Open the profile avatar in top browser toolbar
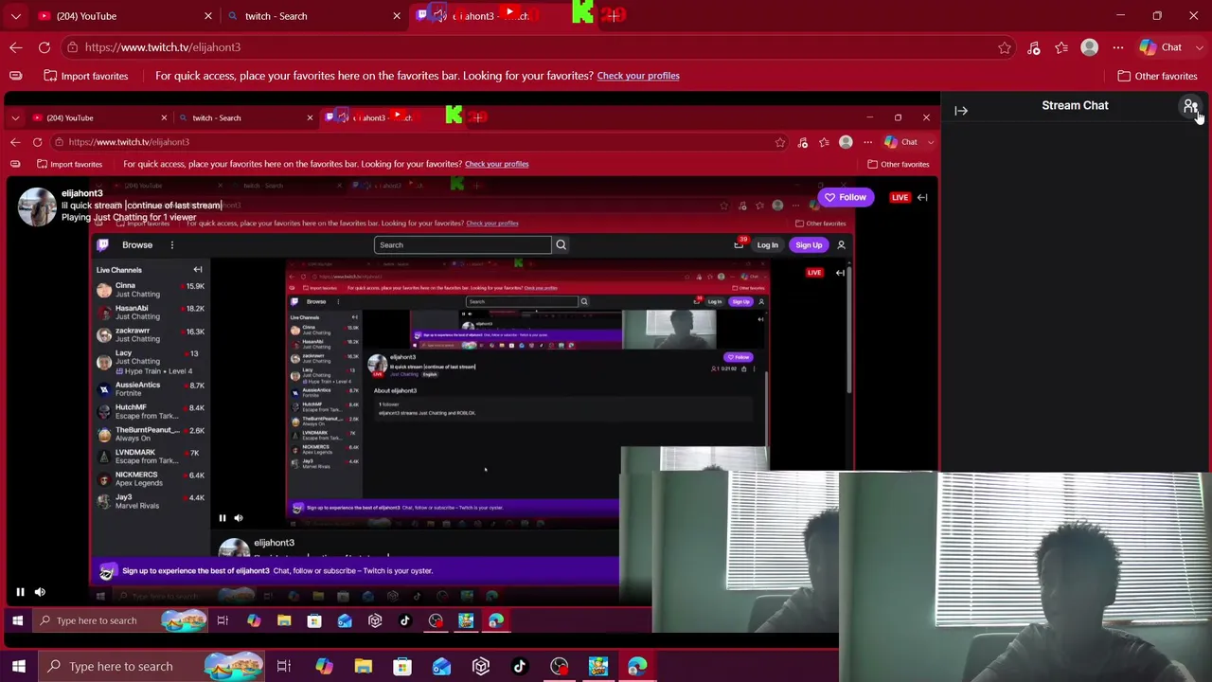This screenshot has height=682, width=1212. 1090,47
